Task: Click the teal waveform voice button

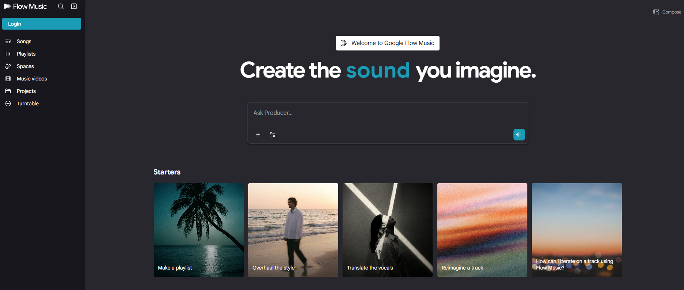Action: tap(519, 135)
